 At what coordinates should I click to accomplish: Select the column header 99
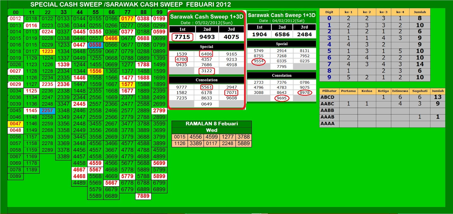pos(159,12)
